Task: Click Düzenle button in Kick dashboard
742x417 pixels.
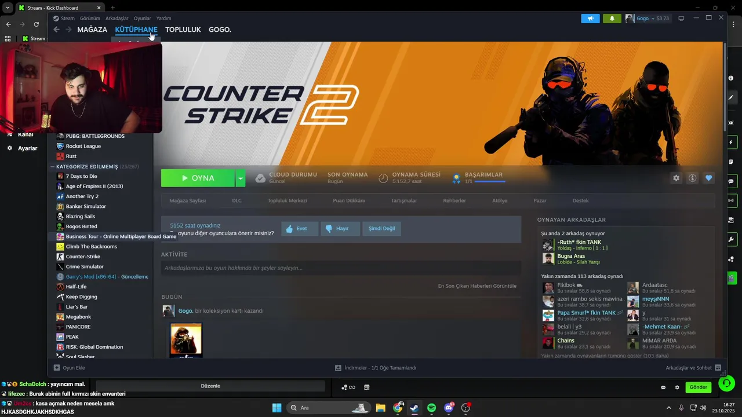Action: click(x=210, y=386)
